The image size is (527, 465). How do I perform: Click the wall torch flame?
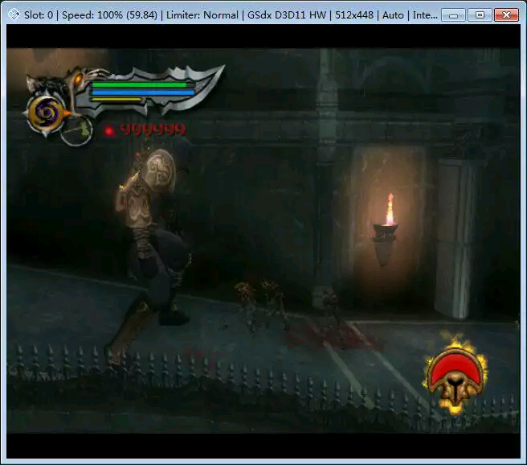[x=390, y=208]
